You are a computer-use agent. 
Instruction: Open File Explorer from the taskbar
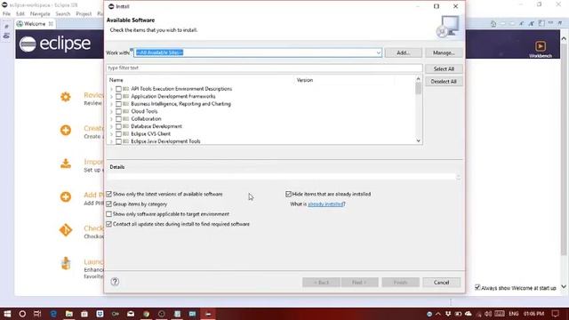[69, 314]
